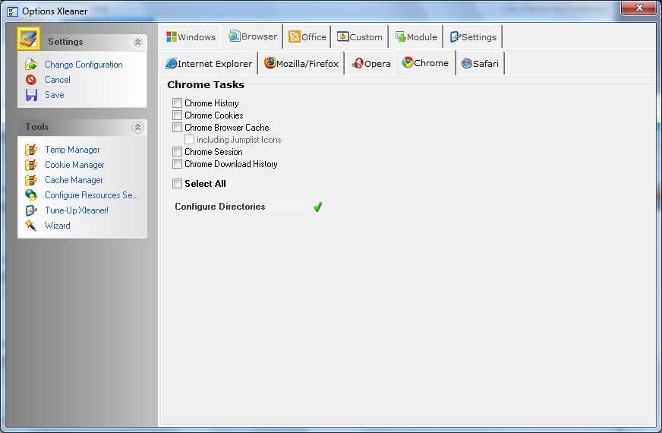The height and width of the screenshot is (433, 662).
Task: Open the Cache Manager link
Action: click(x=74, y=180)
